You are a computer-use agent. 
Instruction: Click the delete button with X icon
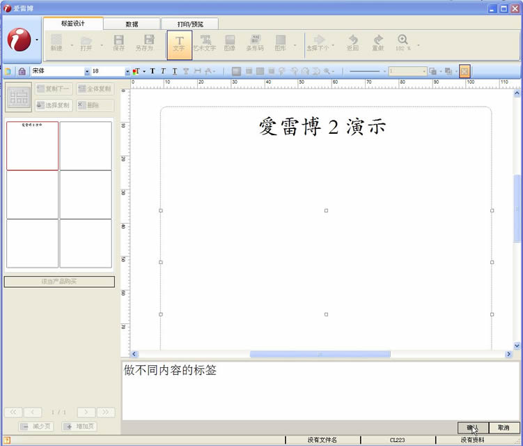[95, 105]
